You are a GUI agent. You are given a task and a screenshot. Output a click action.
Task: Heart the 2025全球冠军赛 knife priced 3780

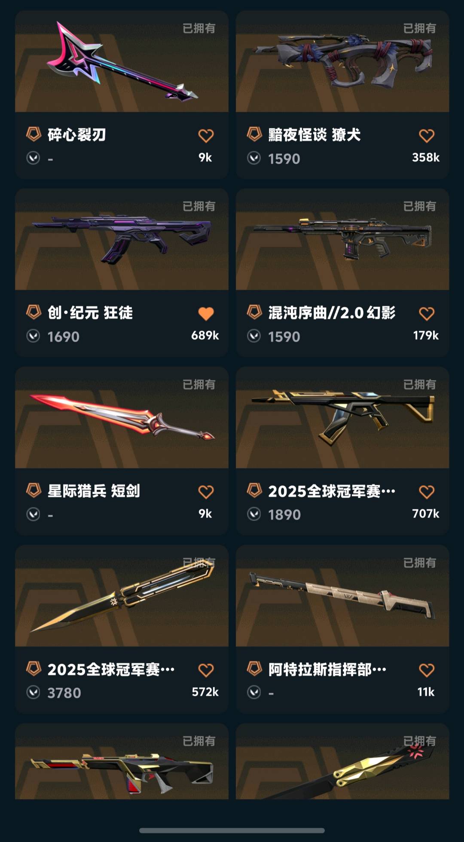coord(206,670)
